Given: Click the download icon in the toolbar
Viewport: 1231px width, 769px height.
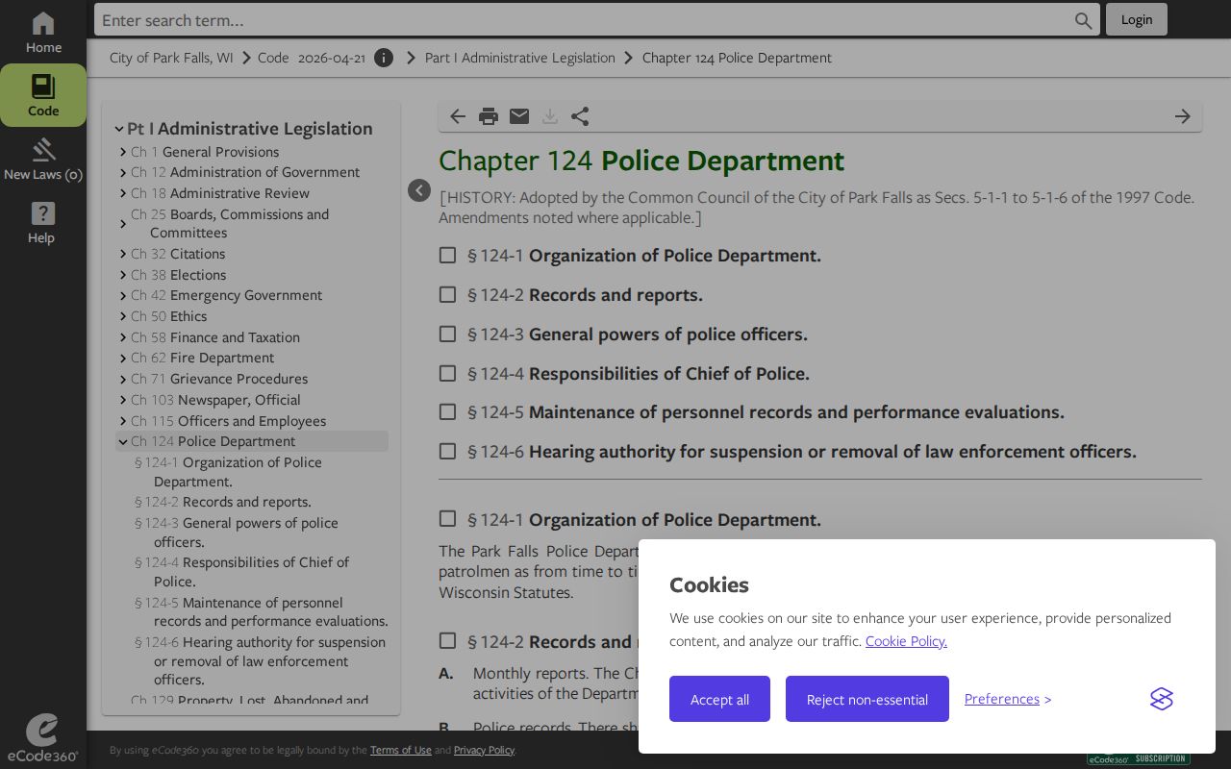Looking at the screenshot, I should click(550, 116).
